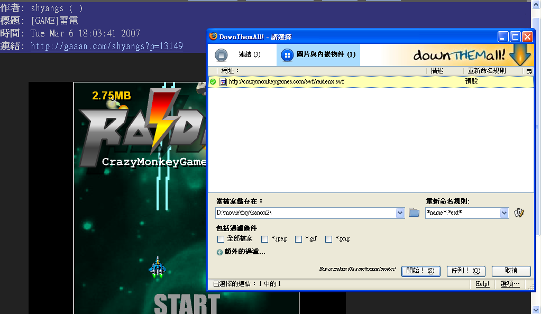Select the 圖片與內嵌物件 (1) tab
The height and width of the screenshot is (314, 541).
pos(318,54)
